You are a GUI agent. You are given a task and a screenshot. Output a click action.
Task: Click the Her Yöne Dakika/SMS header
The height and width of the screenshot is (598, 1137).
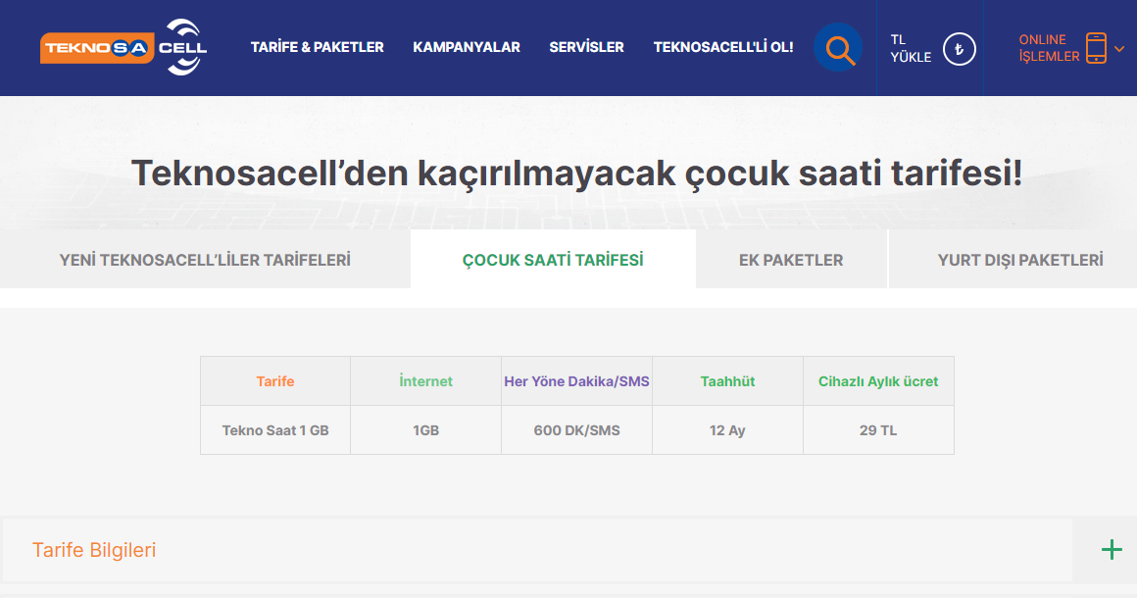[x=576, y=381]
